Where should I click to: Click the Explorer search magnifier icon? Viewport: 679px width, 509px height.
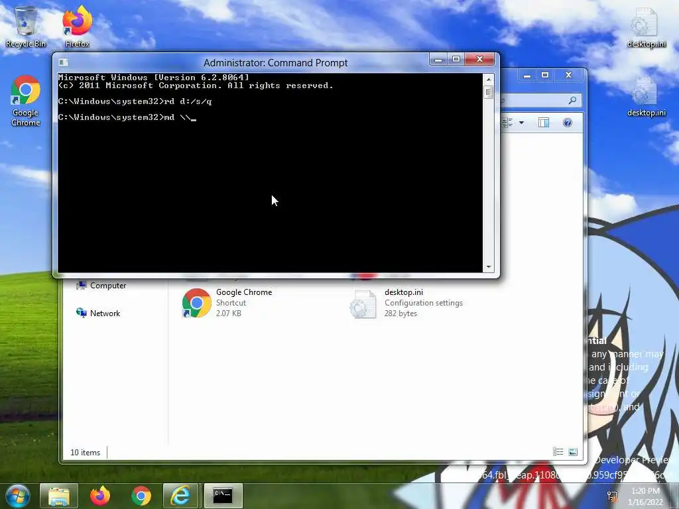(x=572, y=101)
